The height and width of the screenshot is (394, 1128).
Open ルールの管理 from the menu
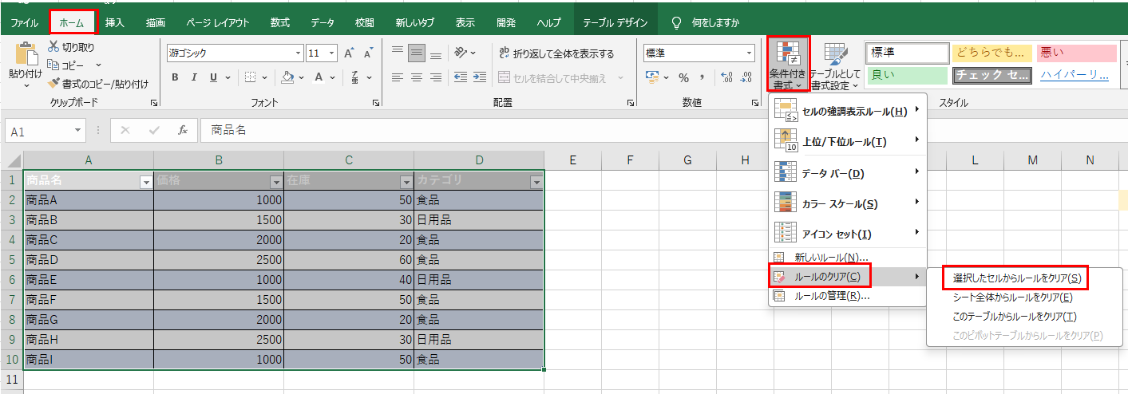[831, 296]
